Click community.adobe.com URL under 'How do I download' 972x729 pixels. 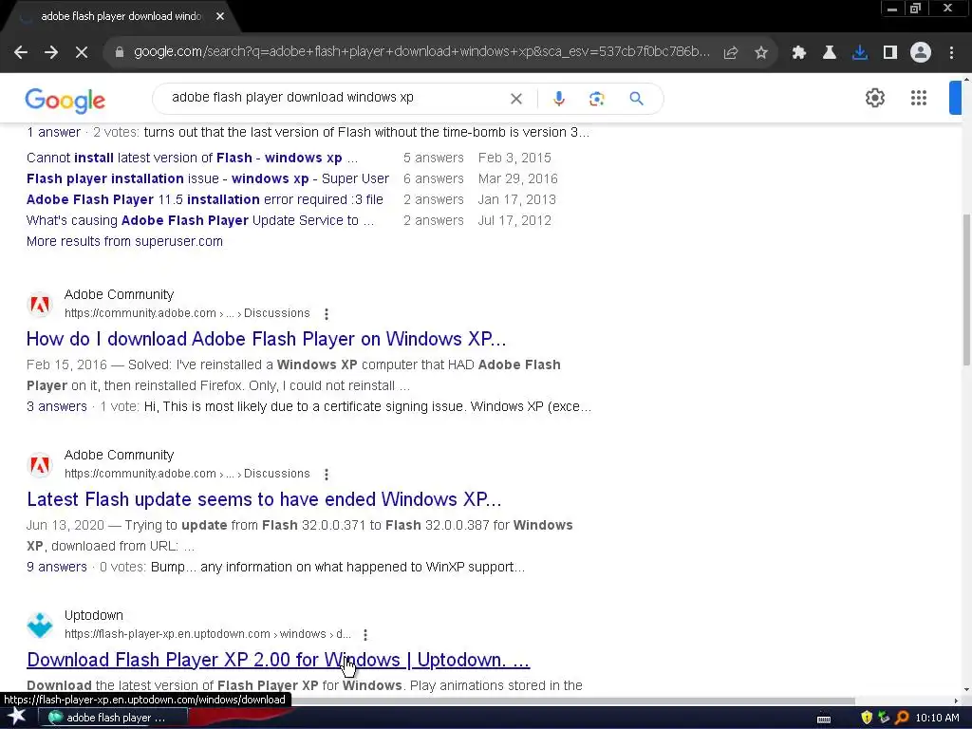(x=187, y=313)
